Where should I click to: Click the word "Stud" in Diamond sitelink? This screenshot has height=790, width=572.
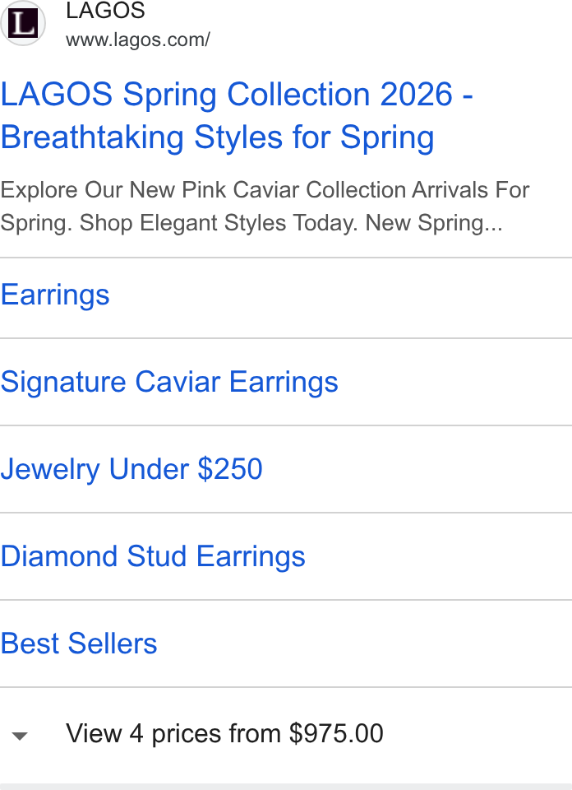[156, 556]
